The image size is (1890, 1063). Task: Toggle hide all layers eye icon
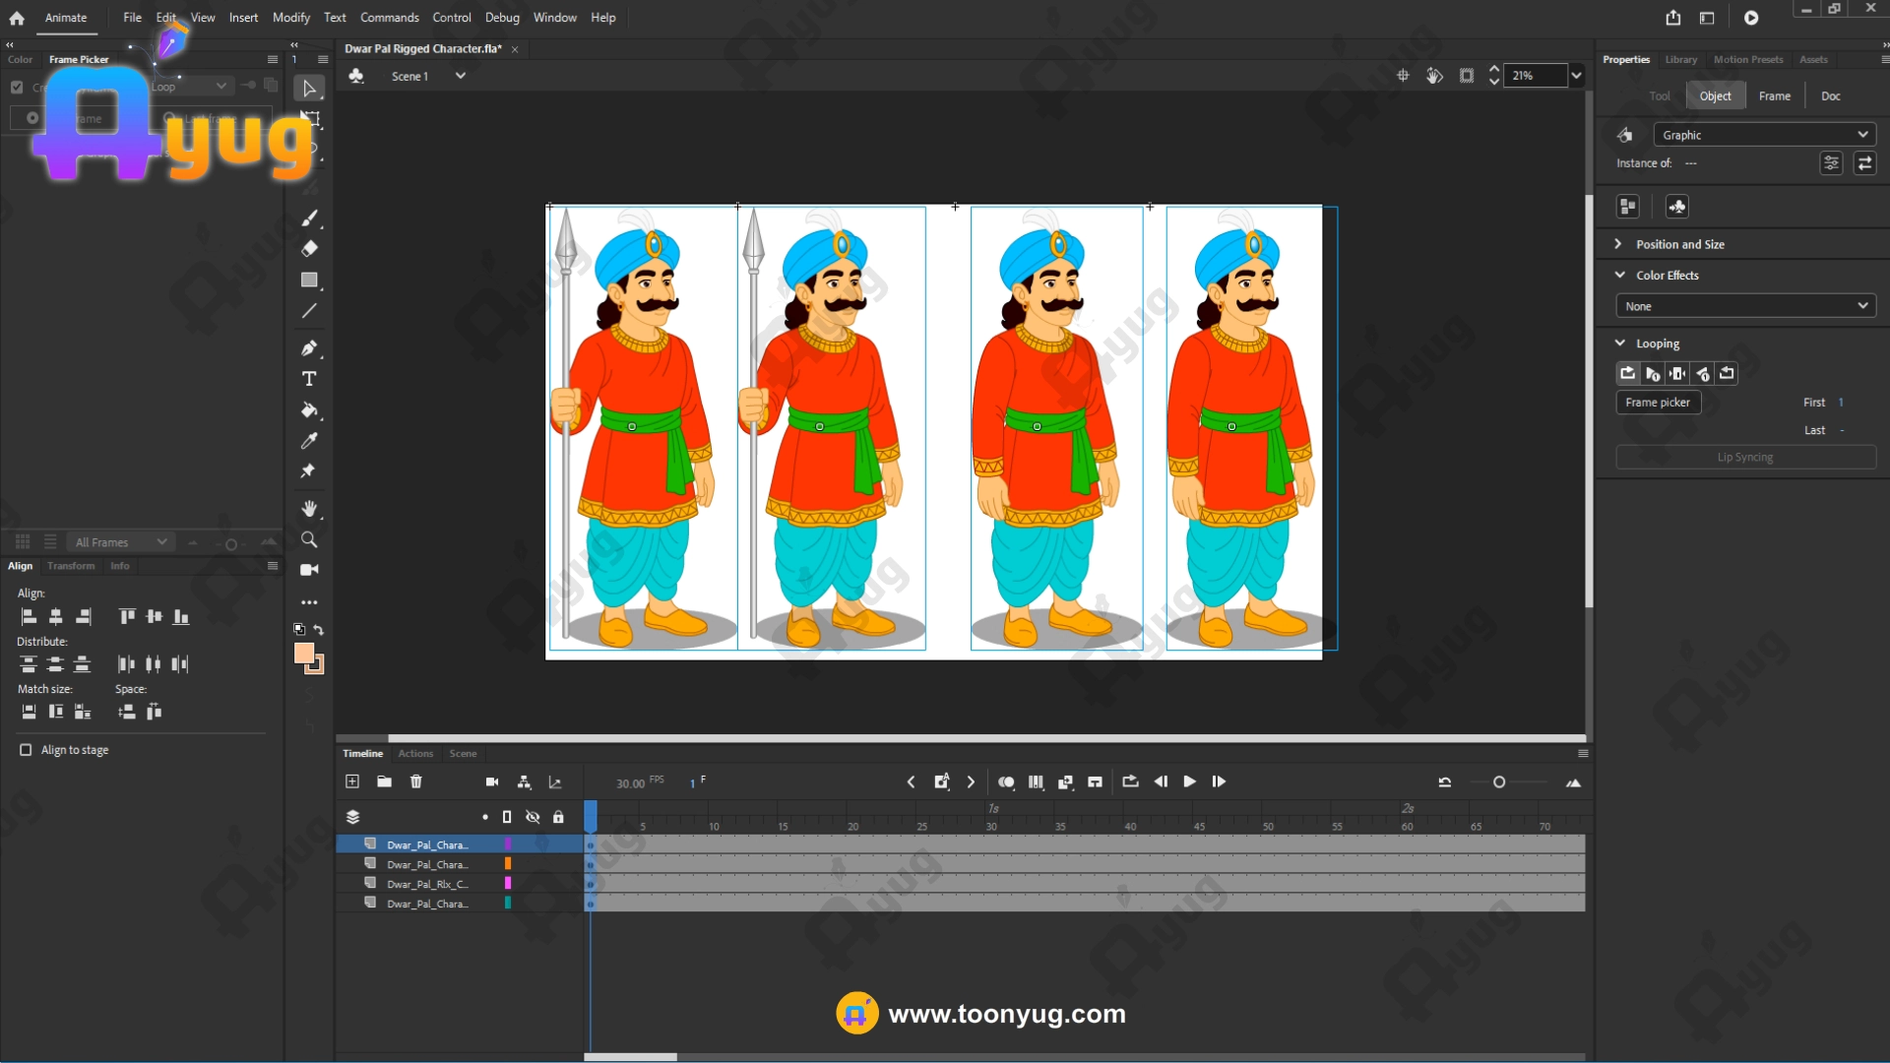point(533,817)
